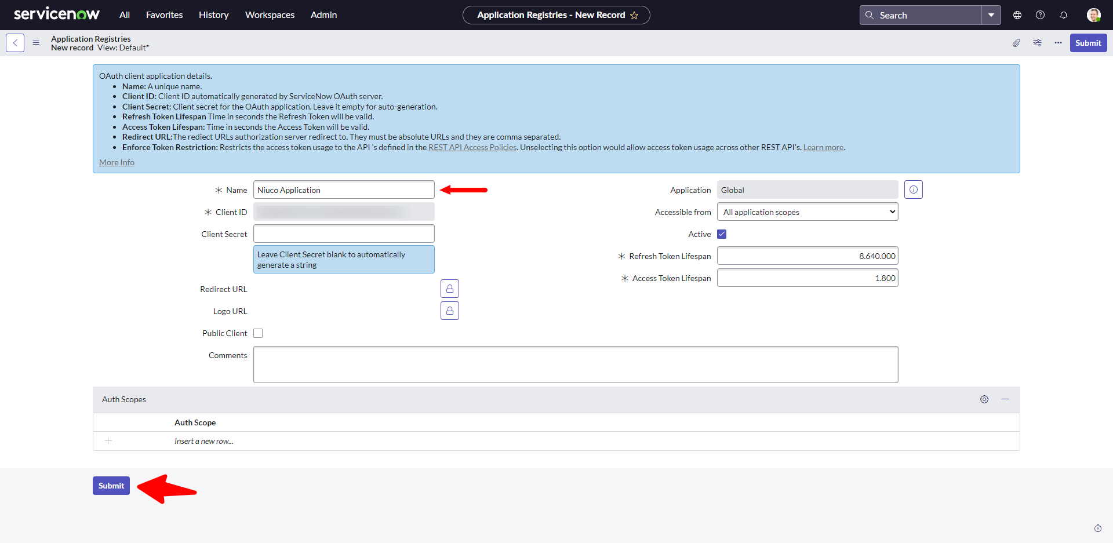Unlock the Logo URL field
Viewport: 1113px width, 543px height.
click(x=450, y=311)
